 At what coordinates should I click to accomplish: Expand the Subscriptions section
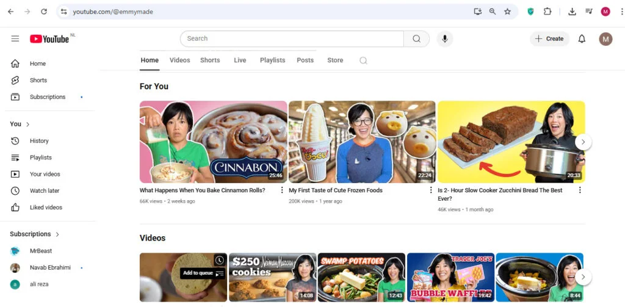(58, 234)
